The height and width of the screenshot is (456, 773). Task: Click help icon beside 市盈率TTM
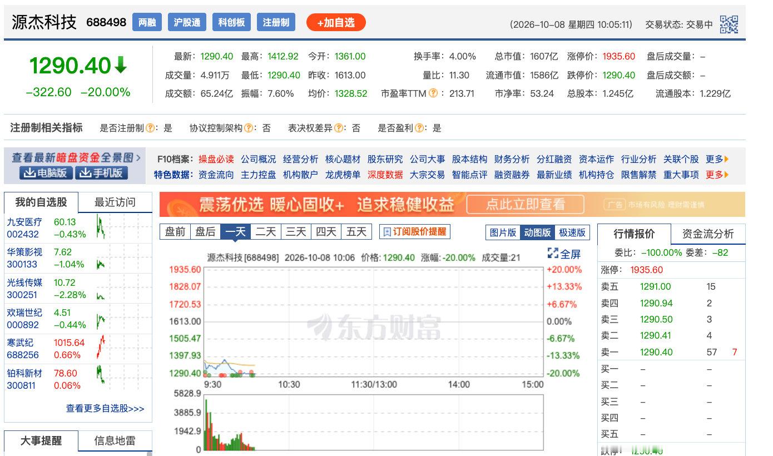tap(433, 93)
